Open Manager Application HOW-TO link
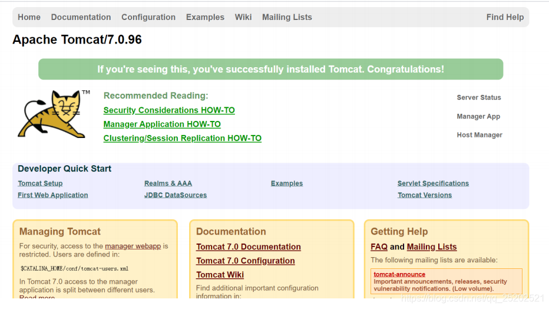The image size is (549, 309). pos(162,124)
